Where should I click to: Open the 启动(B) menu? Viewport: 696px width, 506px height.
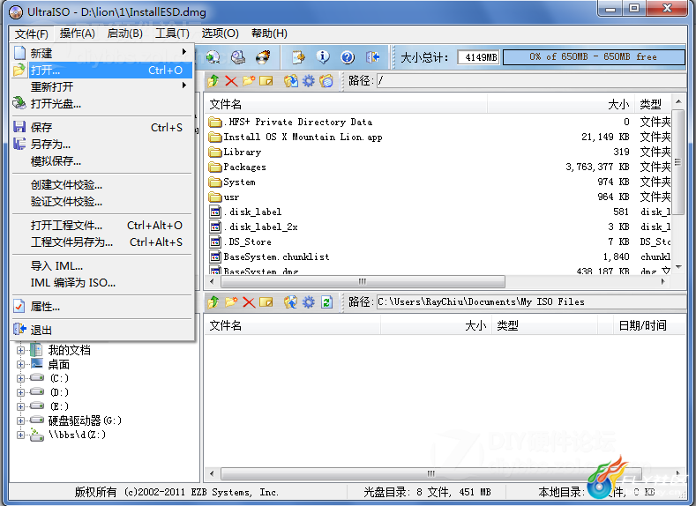[124, 33]
